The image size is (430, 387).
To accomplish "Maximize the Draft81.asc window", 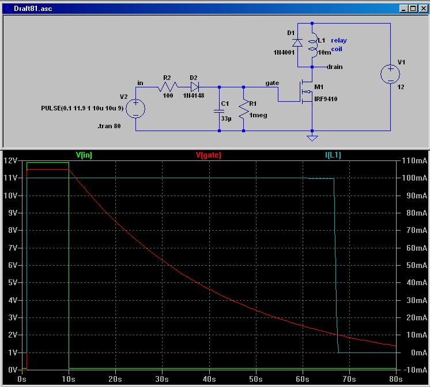I will pos(413,9).
